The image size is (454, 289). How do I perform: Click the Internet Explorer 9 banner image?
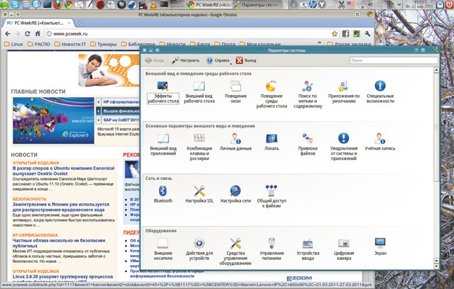53,120
